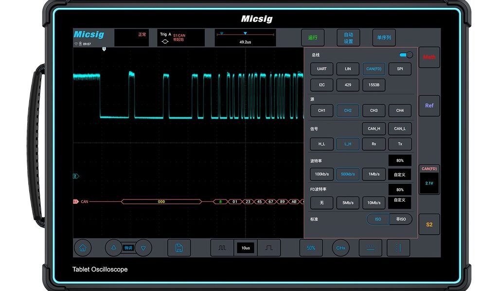The width and height of the screenshot is (498, 291).
Task: Tap the compress timebase multi-pulse icon
Action: [x=222, y=248]
